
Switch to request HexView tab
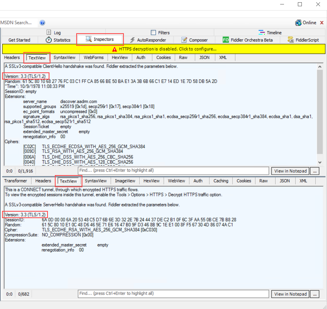[120, 57]
